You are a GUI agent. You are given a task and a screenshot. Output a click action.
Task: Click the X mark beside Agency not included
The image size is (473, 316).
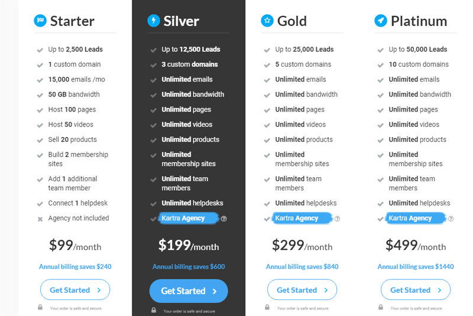pos(40,219)
